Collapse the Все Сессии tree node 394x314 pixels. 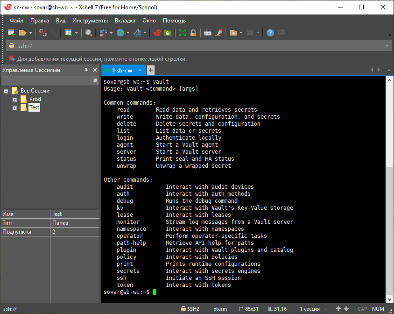(6, 91)
